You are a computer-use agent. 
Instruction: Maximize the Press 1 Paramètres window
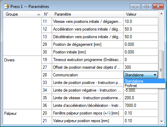coord(147,6)
